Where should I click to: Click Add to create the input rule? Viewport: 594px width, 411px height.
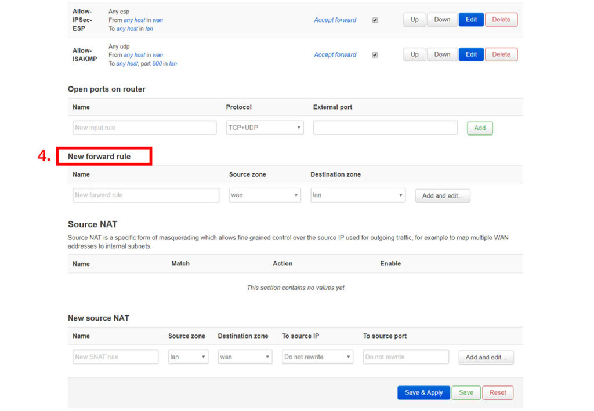point(480,127)
